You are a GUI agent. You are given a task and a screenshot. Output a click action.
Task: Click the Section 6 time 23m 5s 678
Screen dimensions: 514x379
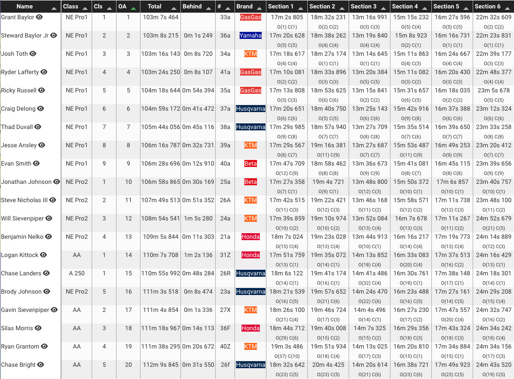pos(494,91)
